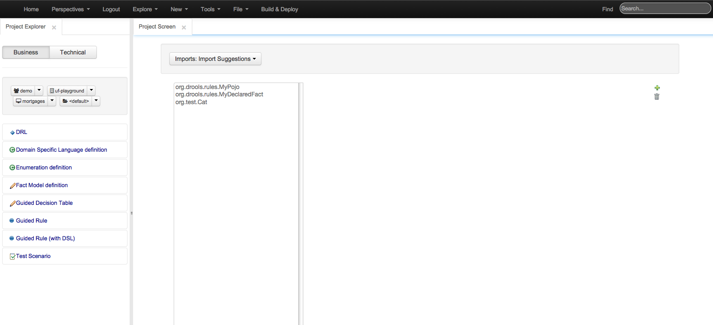Switch to Technical view
This screenshot has width=713, height=325.
73,52
